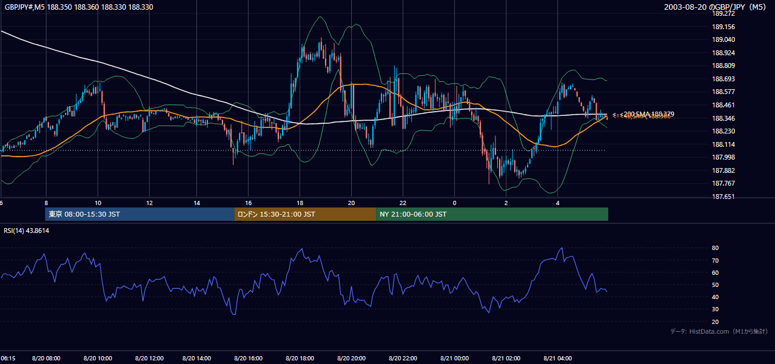Click the 8/20 16:00 time axis label
This screenshot has height=364, width=775.
tap(249, 359)
